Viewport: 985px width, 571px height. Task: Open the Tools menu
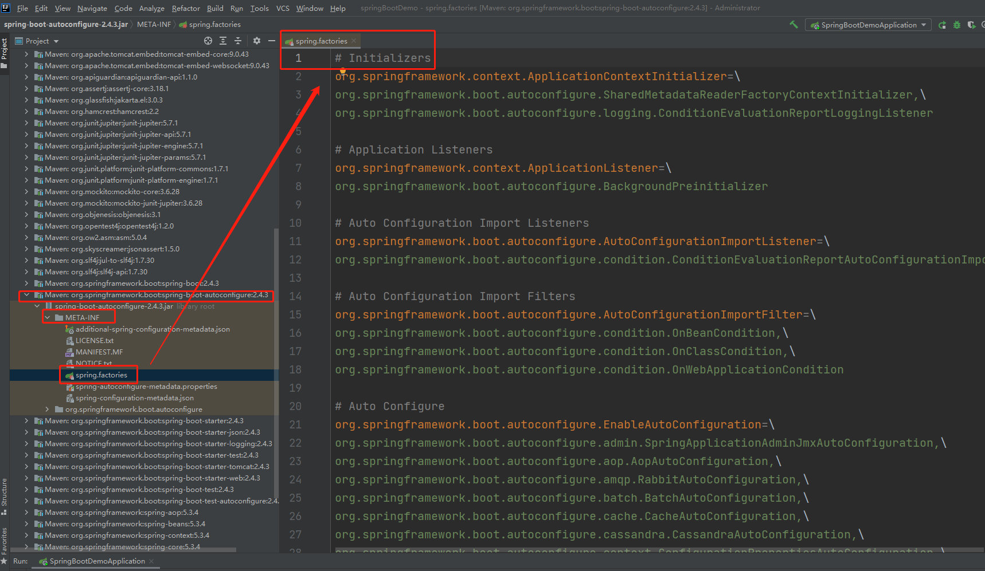point(259,8)
